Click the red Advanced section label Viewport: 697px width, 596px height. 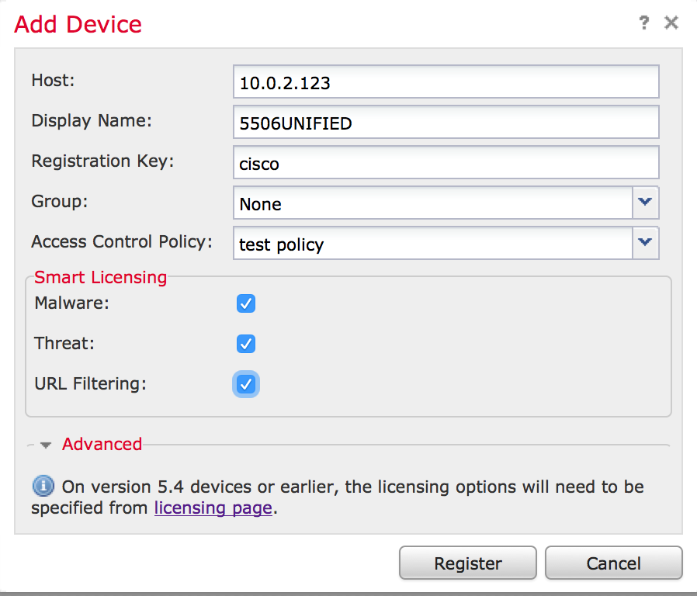102,444
